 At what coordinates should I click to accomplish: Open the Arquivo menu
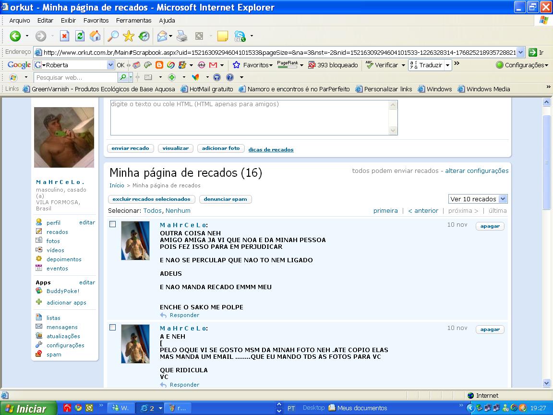click(19, 21)
